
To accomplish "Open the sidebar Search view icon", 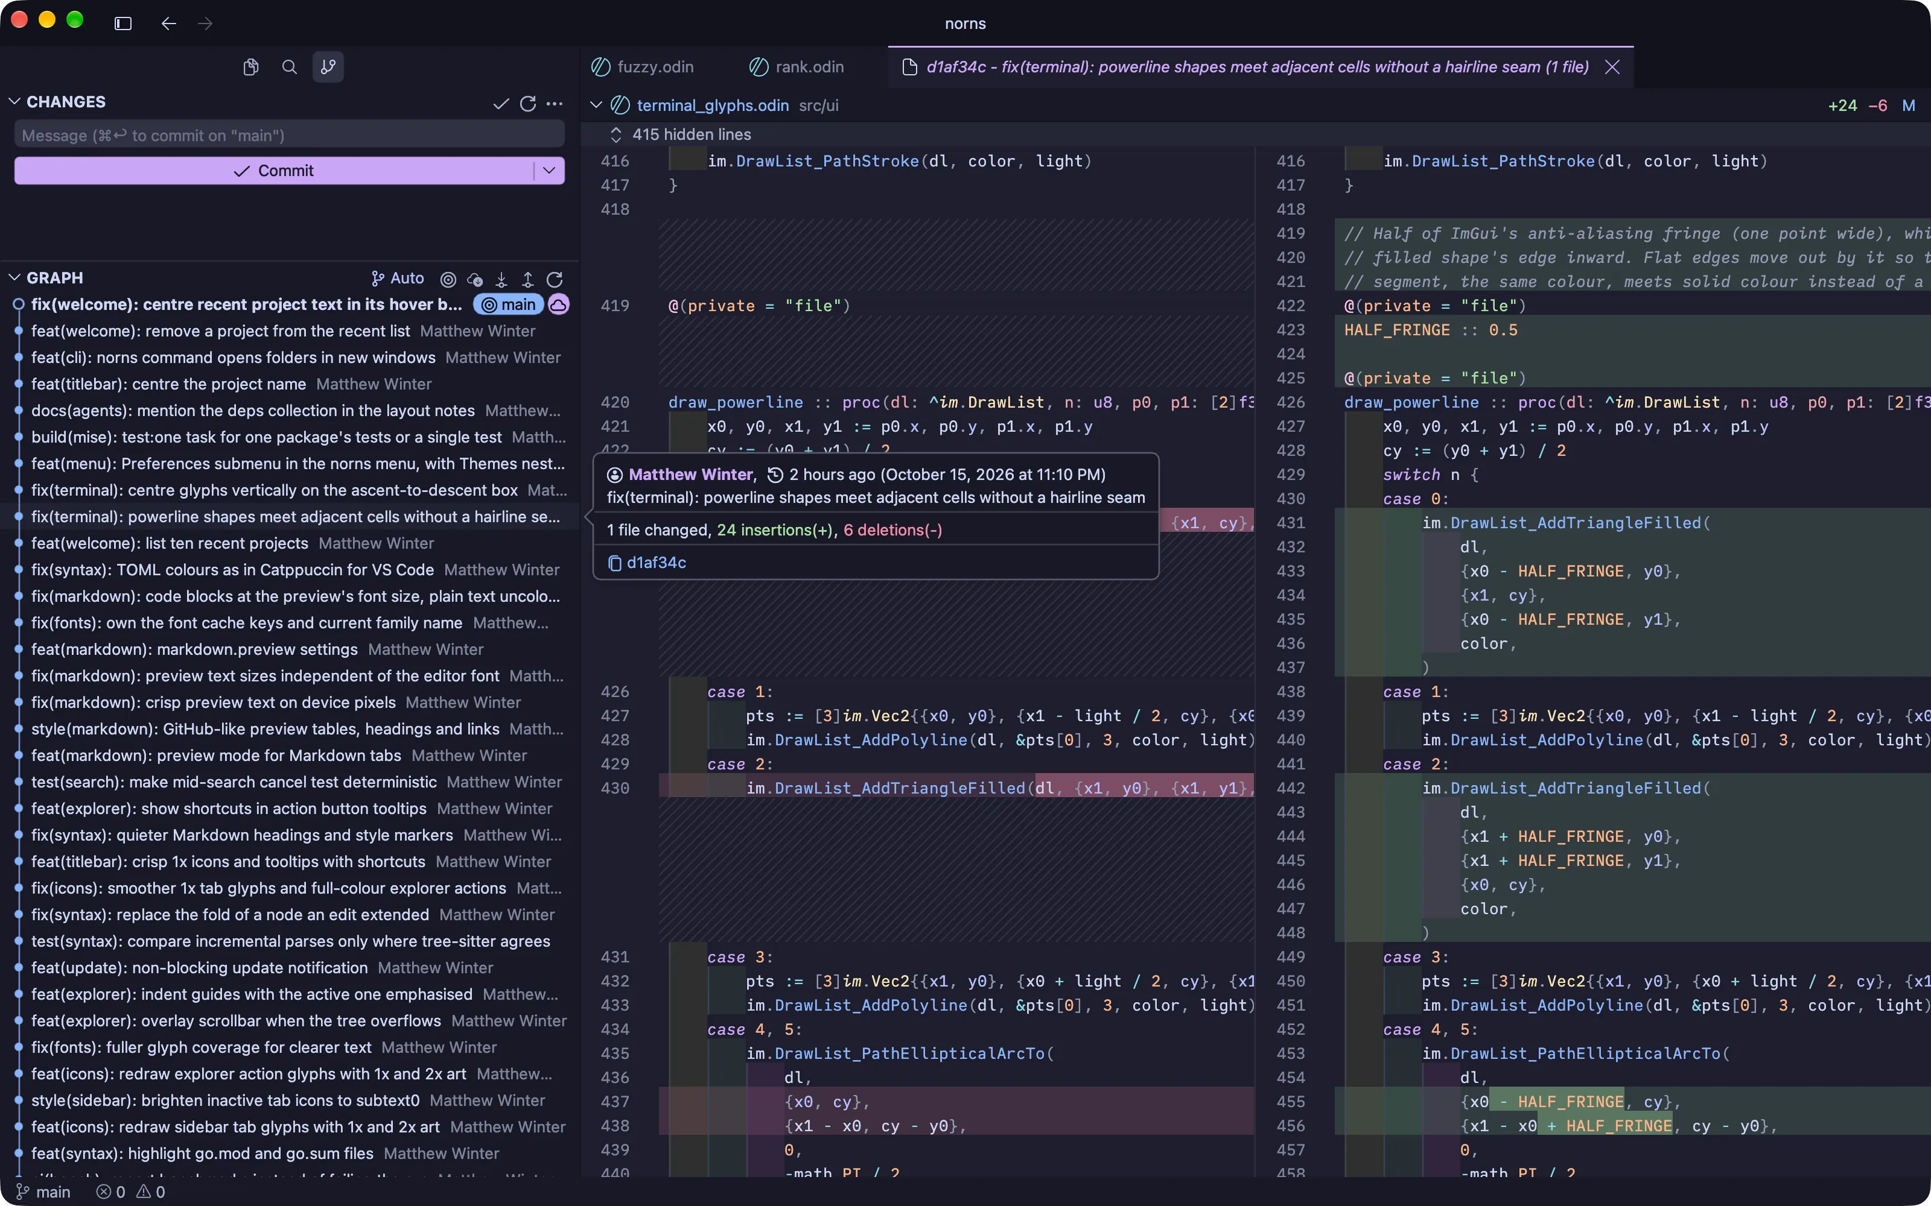I will (290, 67).
